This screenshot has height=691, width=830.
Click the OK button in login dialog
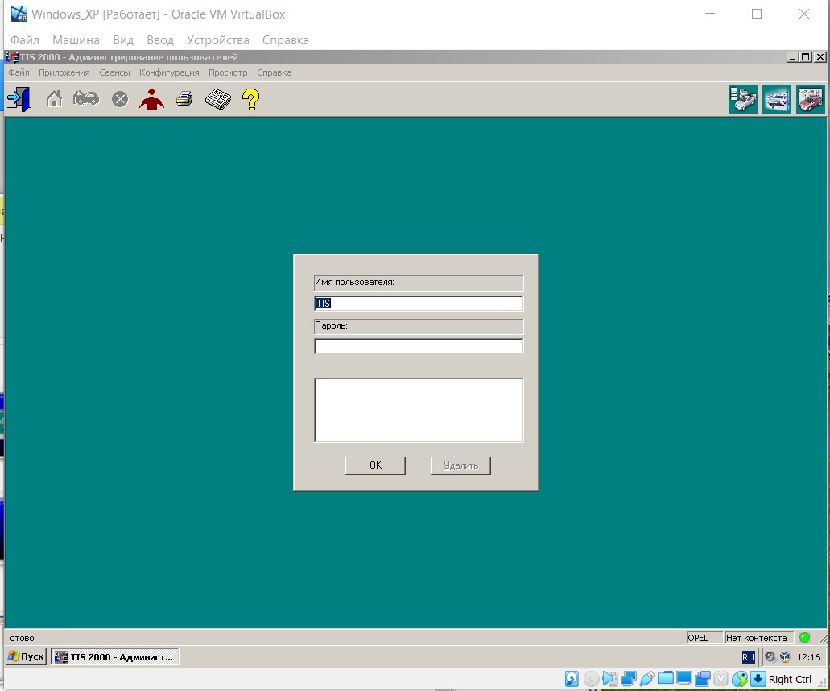pyautogui.click(x=375, y=465)
